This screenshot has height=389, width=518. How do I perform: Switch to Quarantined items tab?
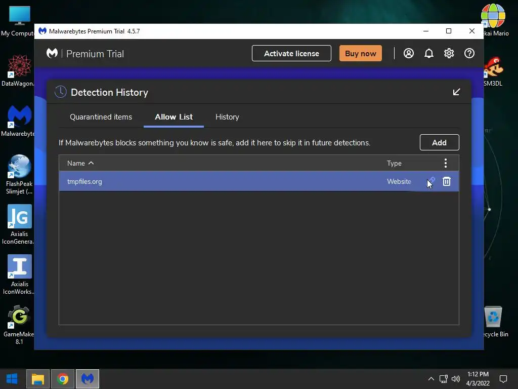[101, 117]
